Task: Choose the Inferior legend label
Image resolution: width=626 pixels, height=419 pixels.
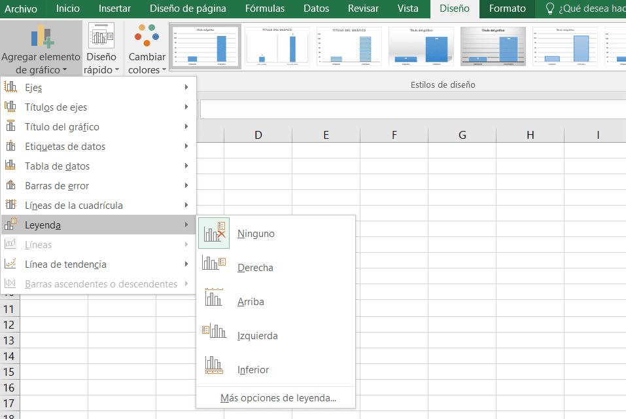Action: pyautogui.click(x=252, y=369)
